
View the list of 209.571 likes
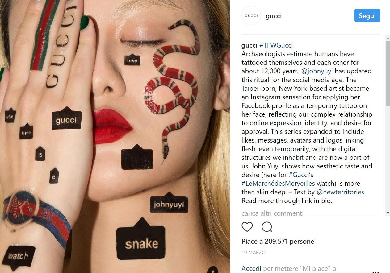[278, 241]
